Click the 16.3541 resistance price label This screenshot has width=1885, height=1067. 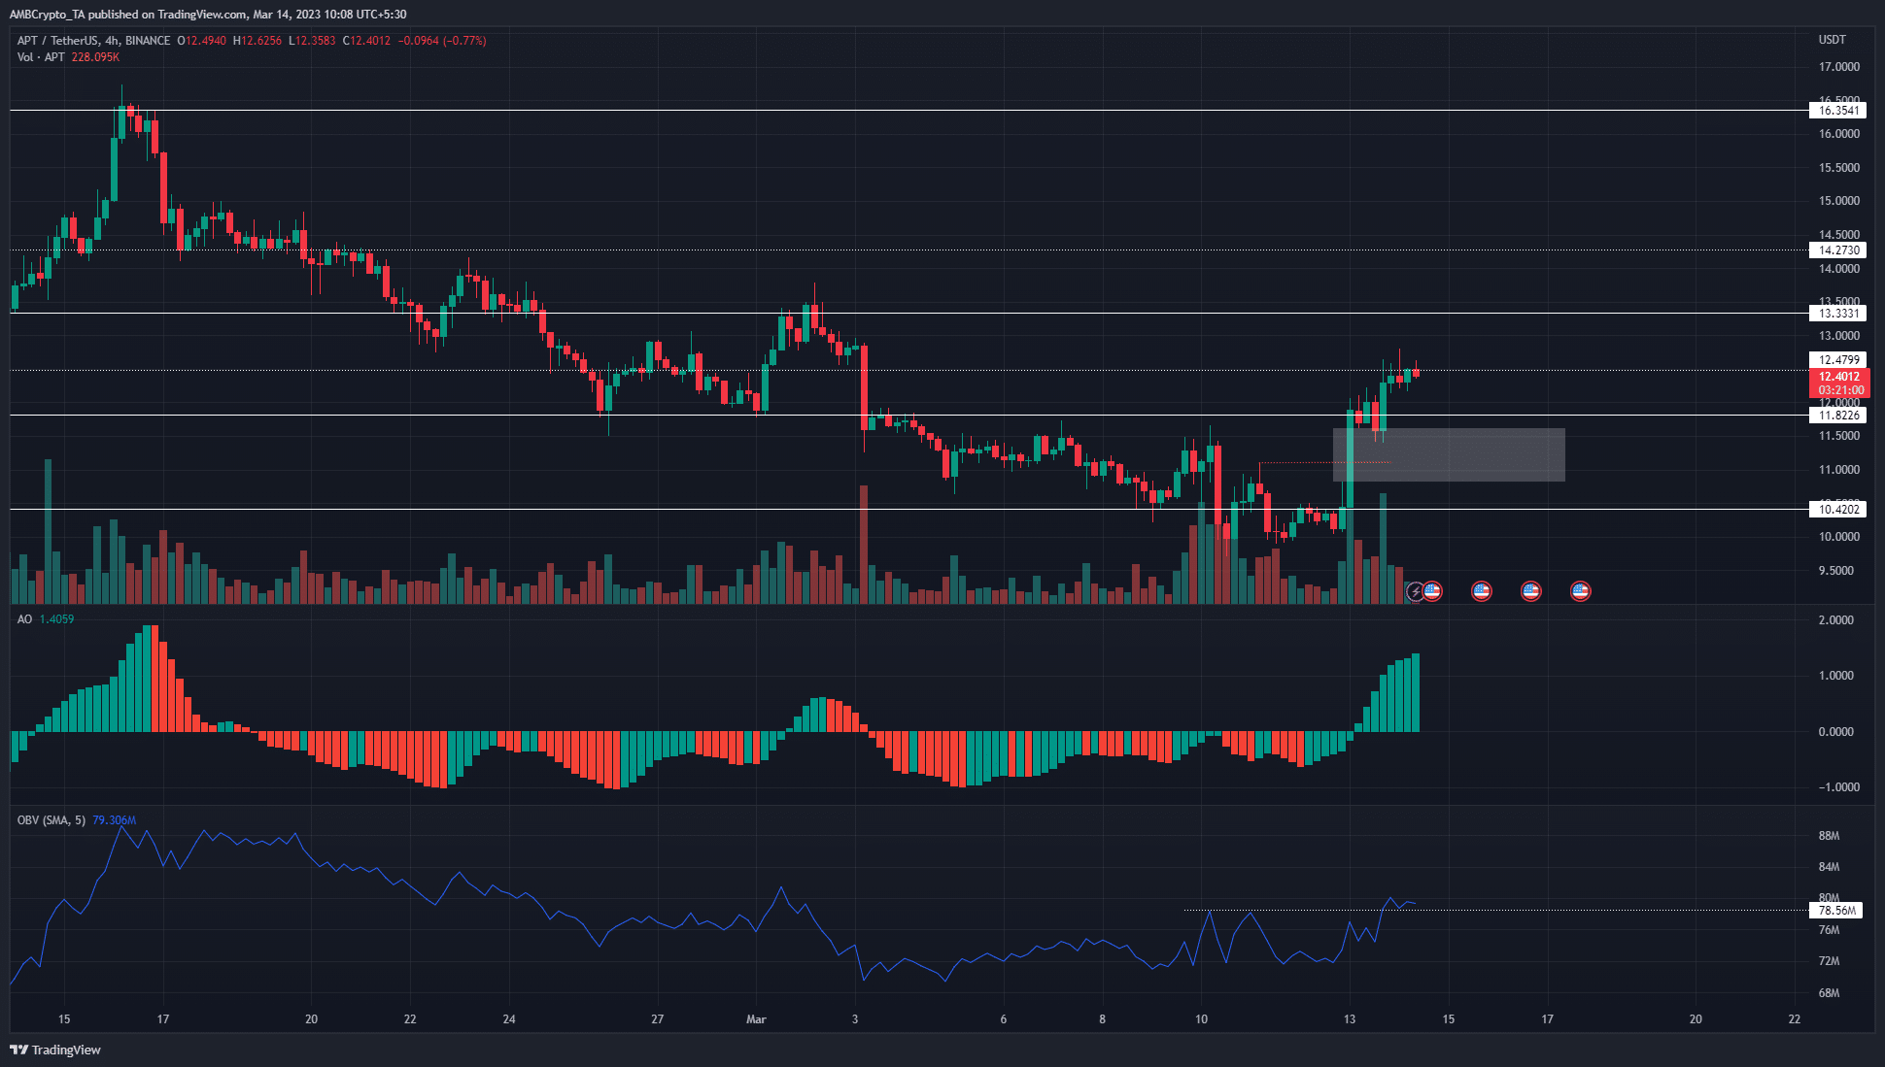tap(1839, 110)
